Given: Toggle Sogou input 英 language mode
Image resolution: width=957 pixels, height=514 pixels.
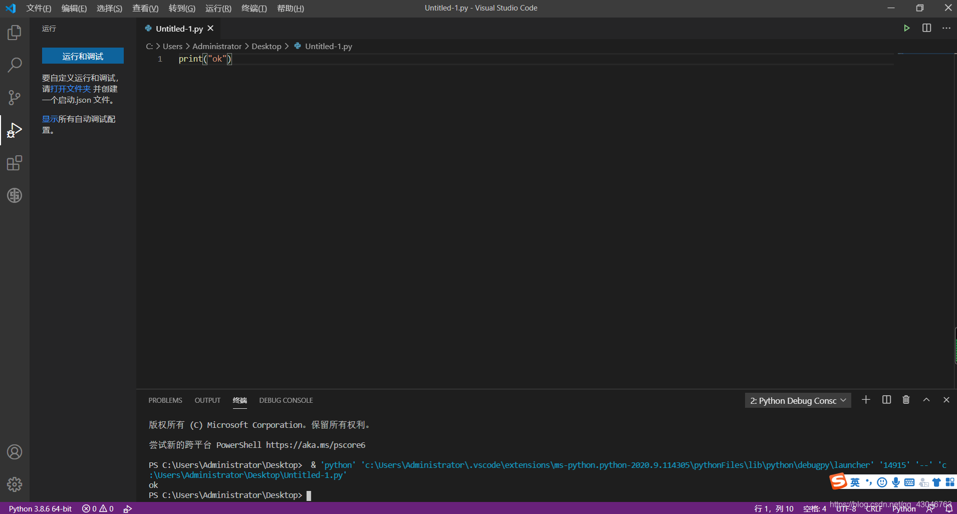Looking at the screenshot, I should (x=855, y=482).
